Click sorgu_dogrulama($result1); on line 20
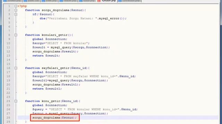 coord(56,84)
